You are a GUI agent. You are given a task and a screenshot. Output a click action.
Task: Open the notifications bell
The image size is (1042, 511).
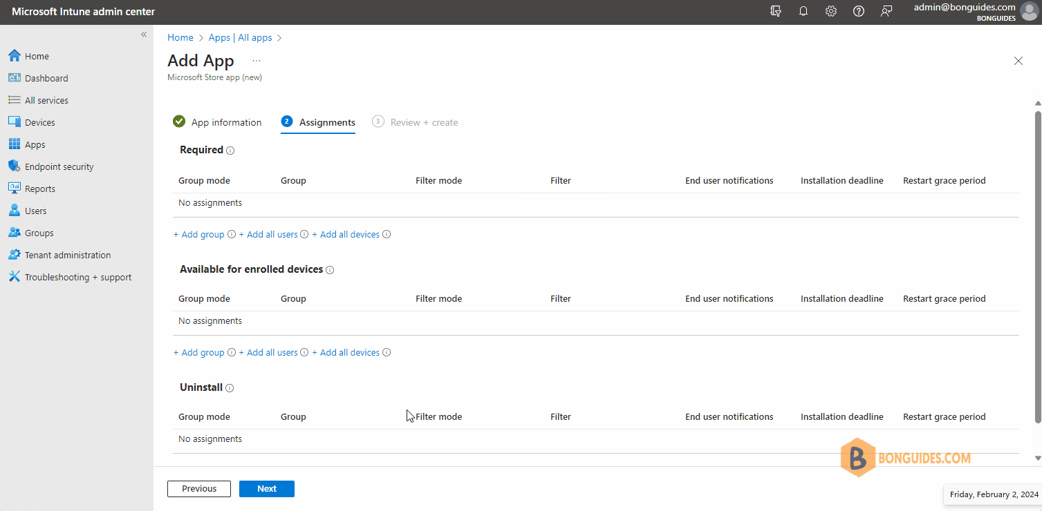[803, 12]
